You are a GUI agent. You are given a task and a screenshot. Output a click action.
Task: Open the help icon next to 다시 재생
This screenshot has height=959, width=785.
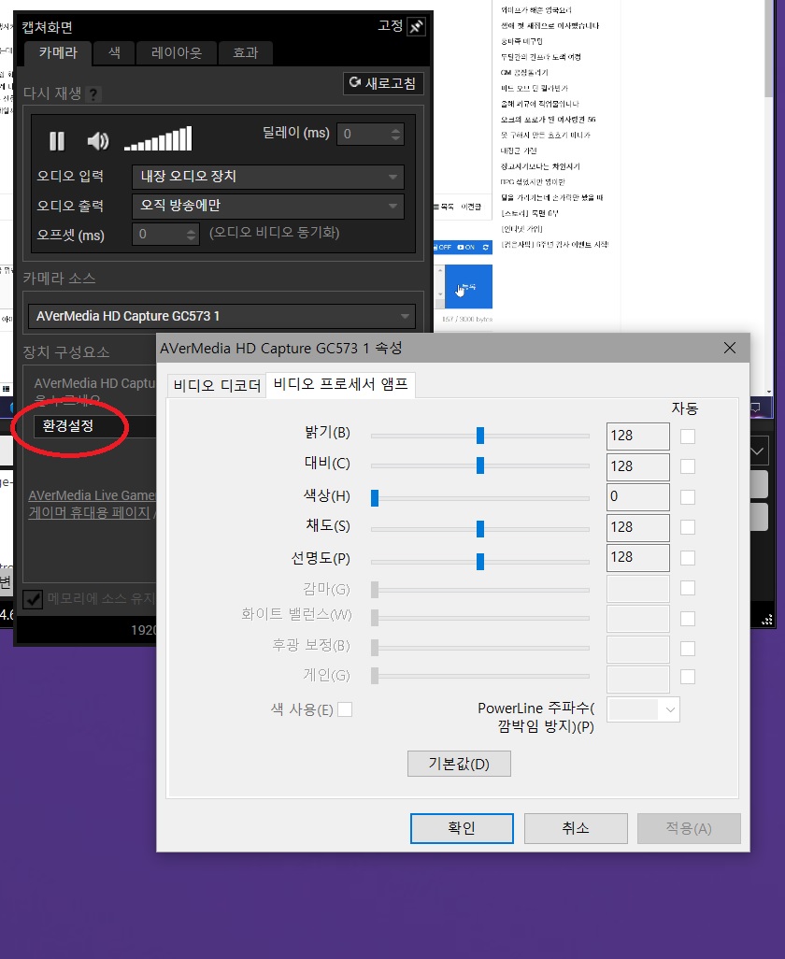coord(93,94)
